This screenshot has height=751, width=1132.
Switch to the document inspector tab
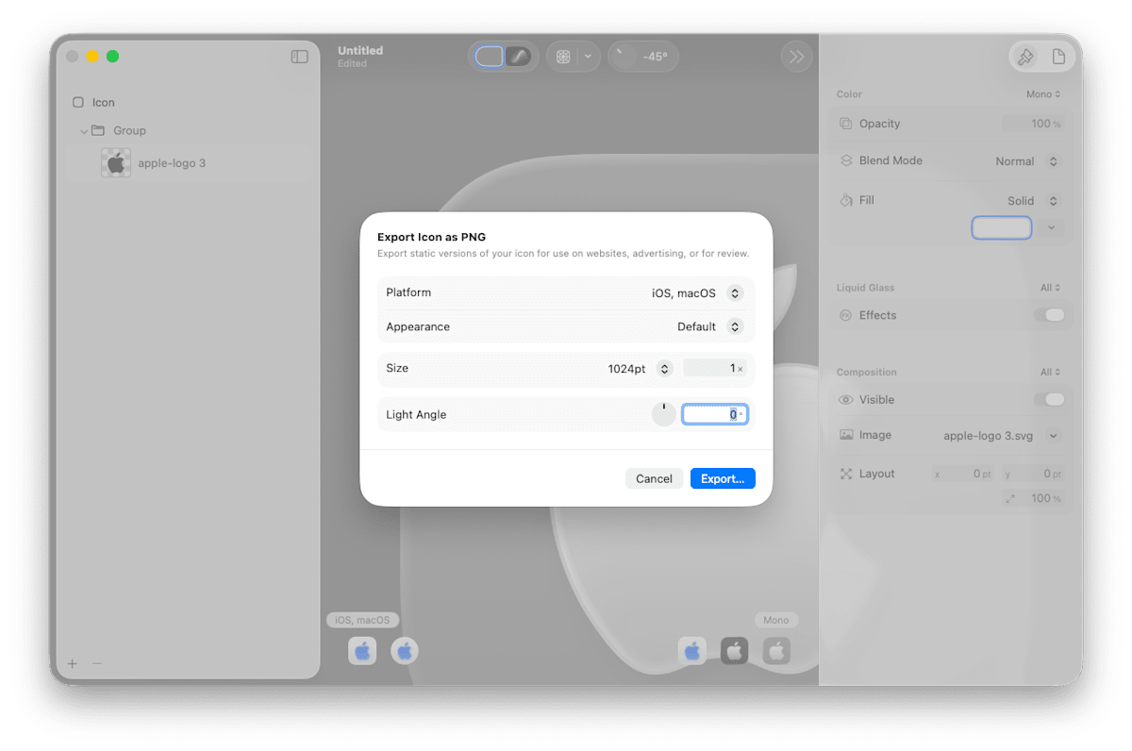click(1058, 57)
